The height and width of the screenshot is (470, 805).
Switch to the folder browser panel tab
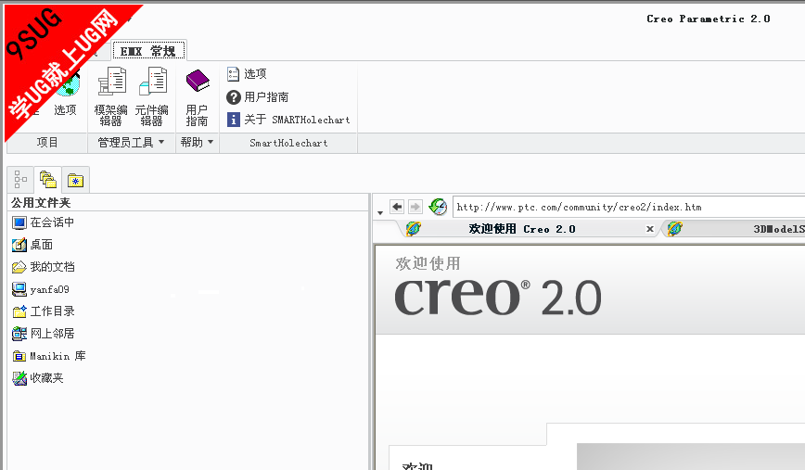coord(47,180)
